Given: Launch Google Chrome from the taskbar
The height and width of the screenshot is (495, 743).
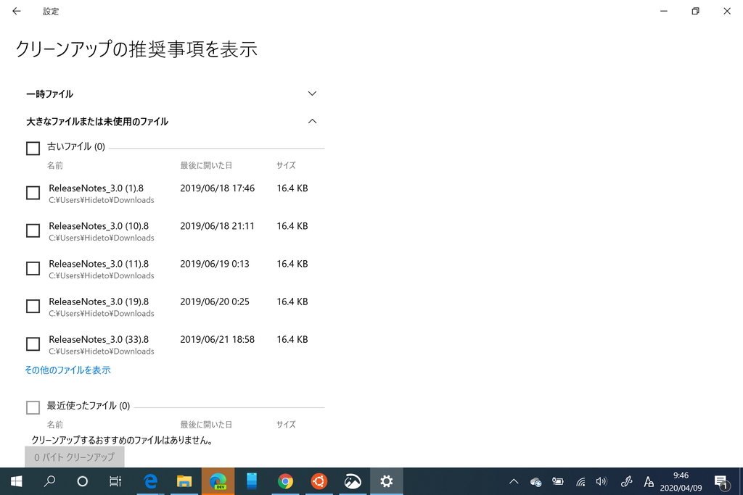Looking at the screenshot, I should pyautogui.click(x=285, y=481).
